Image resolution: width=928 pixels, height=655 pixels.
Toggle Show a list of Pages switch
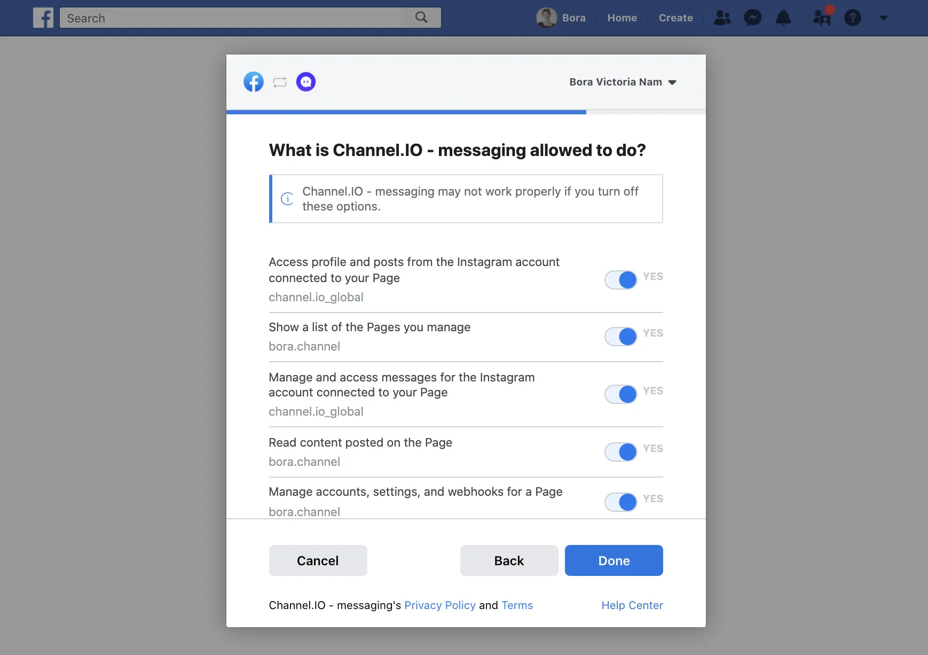tap(621, 337)
